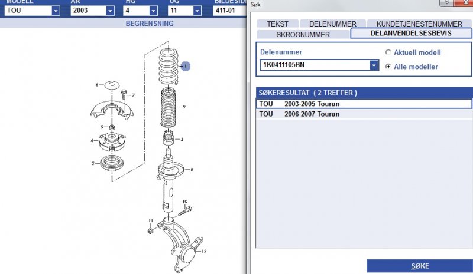
Task: Open the HG group 4 dropdown
Action: click(153, 11)
